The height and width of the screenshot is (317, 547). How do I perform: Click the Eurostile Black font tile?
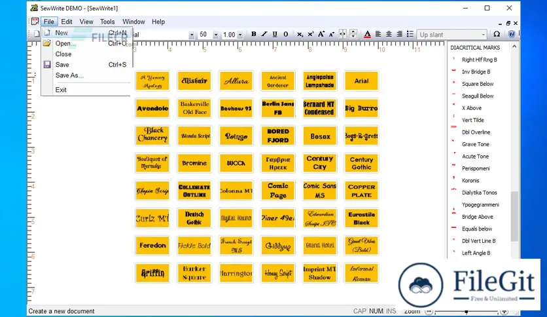(361, 218)
